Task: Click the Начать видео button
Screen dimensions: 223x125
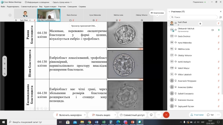Action: click(101, 115)
